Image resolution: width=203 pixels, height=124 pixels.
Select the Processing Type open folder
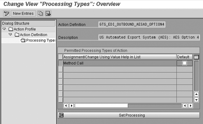pos(23,40)
